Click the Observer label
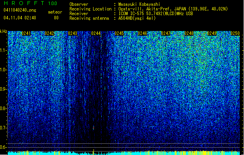This screenshot has height=155, width=244. coord(79,4)
